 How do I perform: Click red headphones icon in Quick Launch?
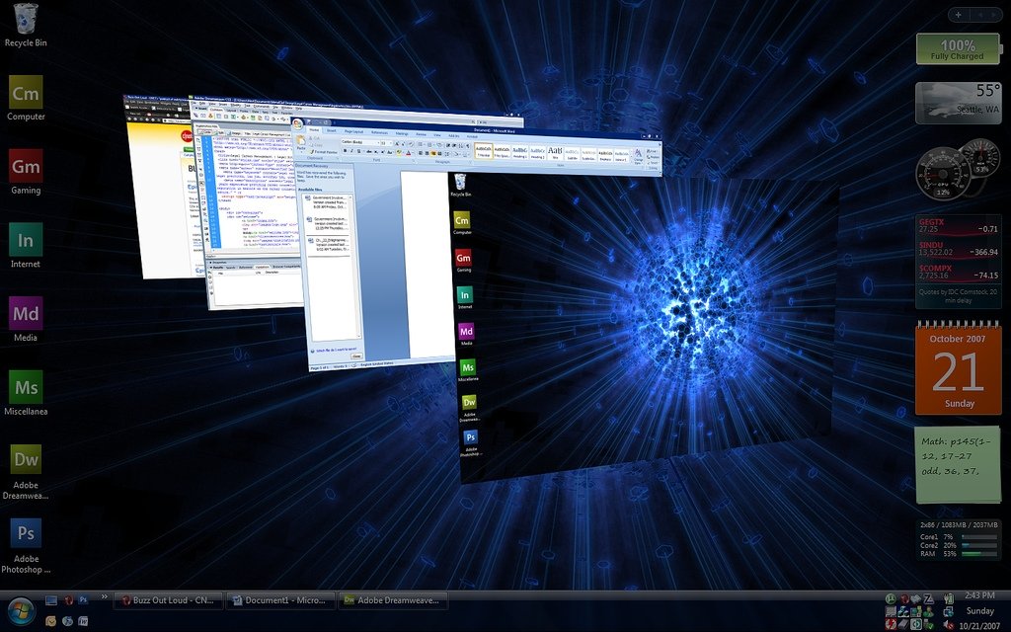[68, 599]
